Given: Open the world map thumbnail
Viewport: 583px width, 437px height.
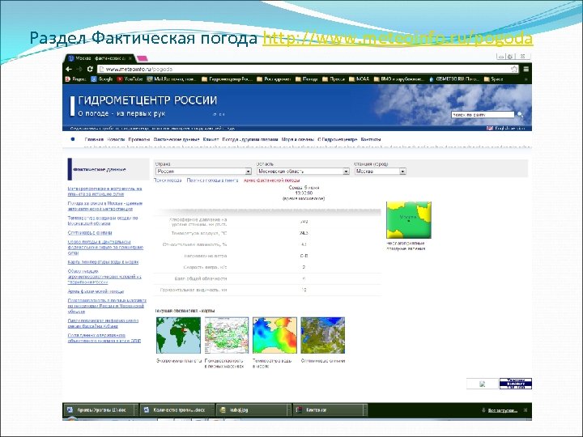Looking at the screenshot, I should coord(178,335).
